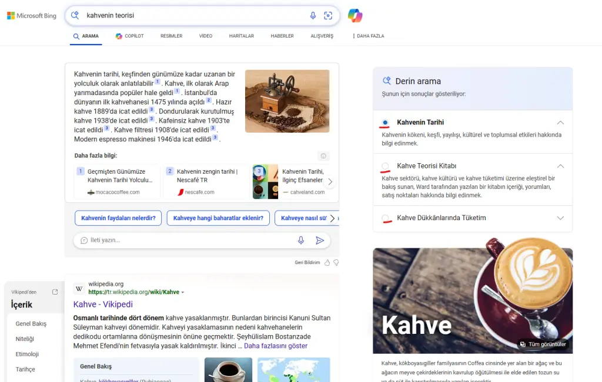Use microphone in İleti yazın message box
The height and width of the screenshot is (382, 602).
301,240
